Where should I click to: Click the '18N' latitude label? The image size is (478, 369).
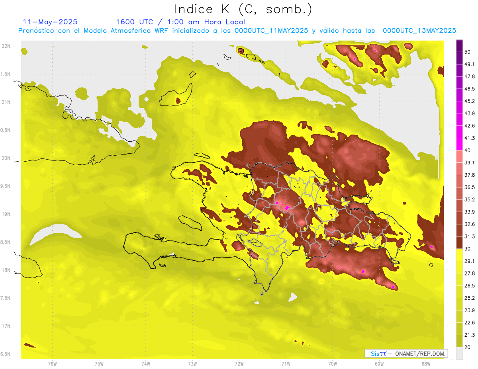(7, 270)
